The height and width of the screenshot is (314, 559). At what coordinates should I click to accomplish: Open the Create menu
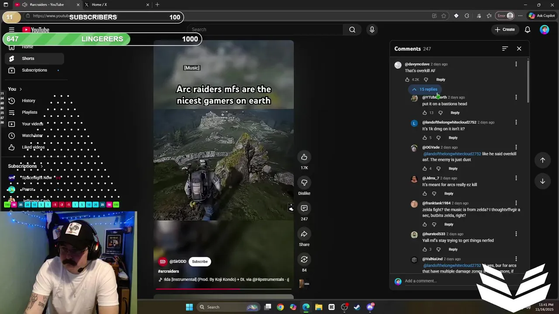click(x=504, y=30)
